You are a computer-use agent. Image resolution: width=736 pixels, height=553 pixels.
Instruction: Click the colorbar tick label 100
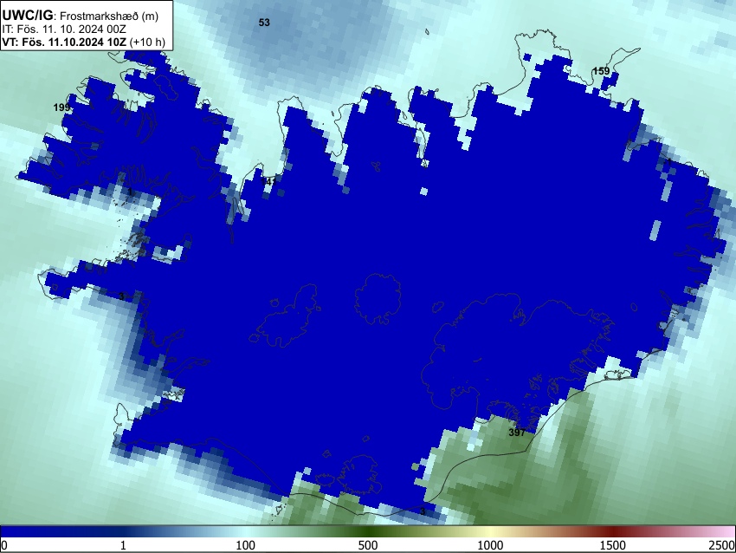(x=245, y=545)
